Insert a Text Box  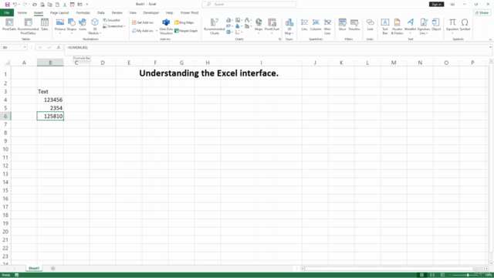tap(385, 26)
